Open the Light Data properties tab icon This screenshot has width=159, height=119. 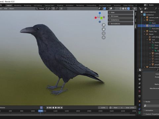coord(139,113)
